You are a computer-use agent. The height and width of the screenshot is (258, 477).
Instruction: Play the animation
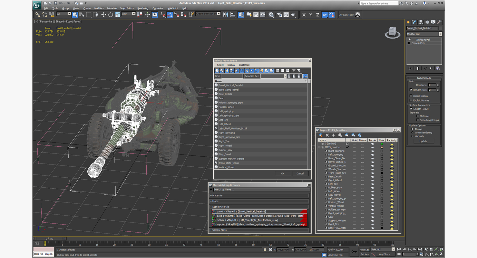coord(410,249)
